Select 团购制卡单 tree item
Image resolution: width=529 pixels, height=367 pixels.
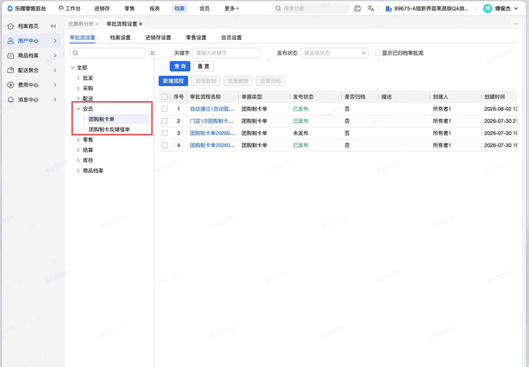[102, 119]
